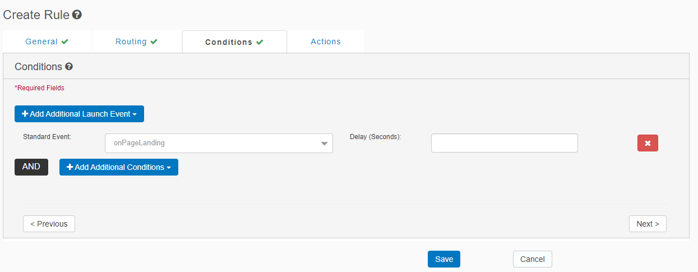Expand the Add Additional Launch Event caret
The width and height of the screenshot is (698, 272).
135,114
